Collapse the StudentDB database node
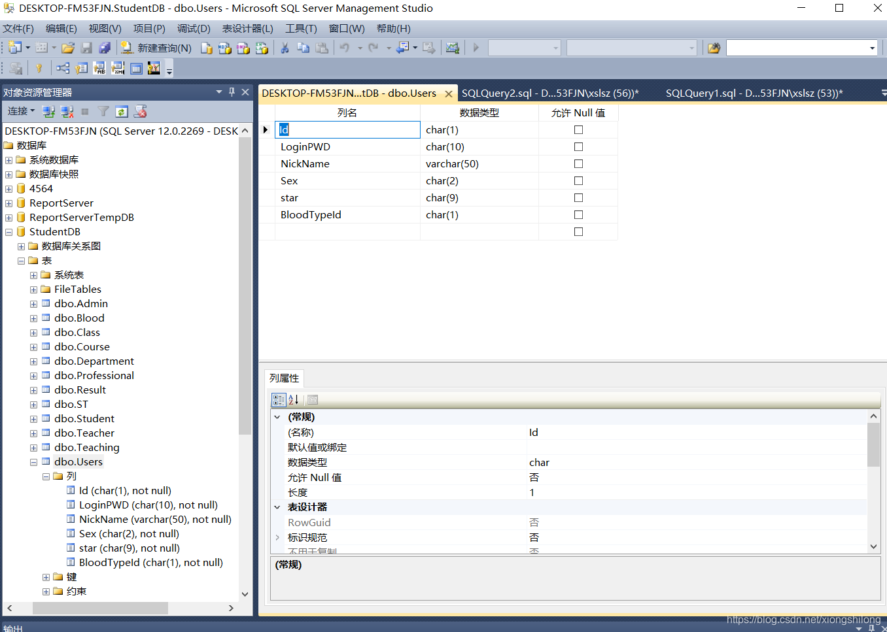Image resolution: width=887 pixels, height=632 pixels. [9, 232]
